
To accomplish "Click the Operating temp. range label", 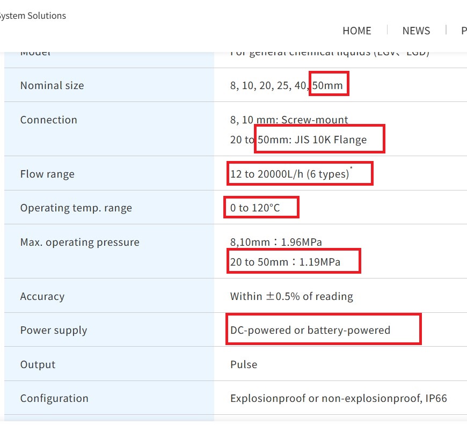I will click(x=76, y=208).
